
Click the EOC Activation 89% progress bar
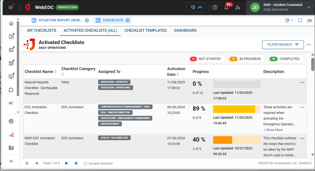point(237,109)
